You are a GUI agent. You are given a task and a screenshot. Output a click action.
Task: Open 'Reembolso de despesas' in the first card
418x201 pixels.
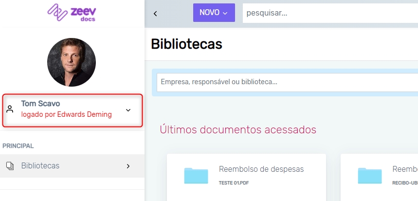(x=261, y=169)
